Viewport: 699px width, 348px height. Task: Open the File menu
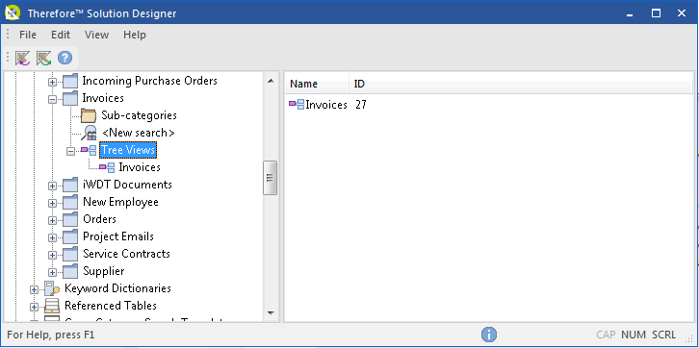[x=28, y=35]
